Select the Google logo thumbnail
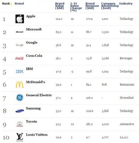Viewport: 139px width, 143px height. 20,45
